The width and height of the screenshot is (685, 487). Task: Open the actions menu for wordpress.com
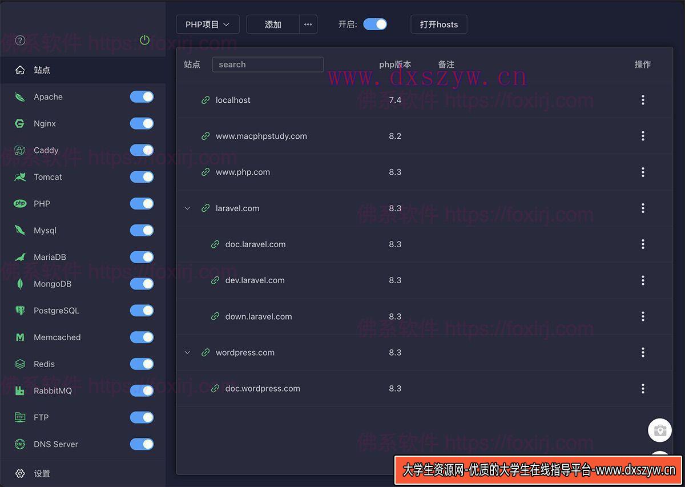pos(643,353)
